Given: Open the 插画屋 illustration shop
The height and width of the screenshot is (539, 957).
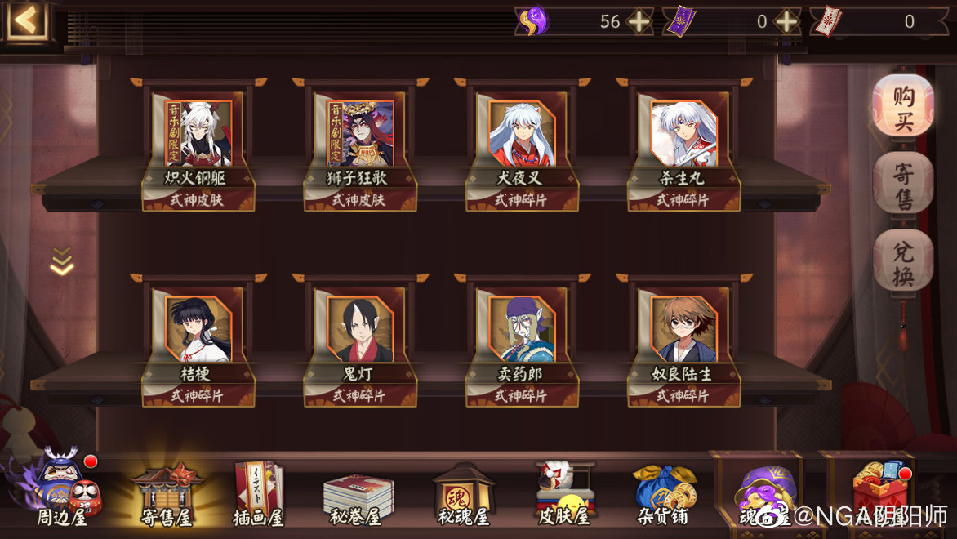Looking at the screenshot, I should (259, 493).
